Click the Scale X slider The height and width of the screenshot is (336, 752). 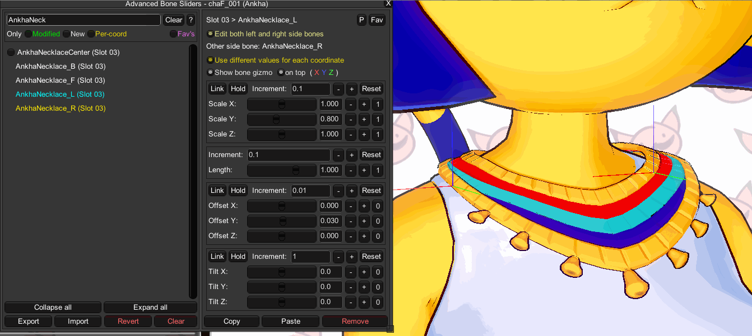[x=282, y=104]
